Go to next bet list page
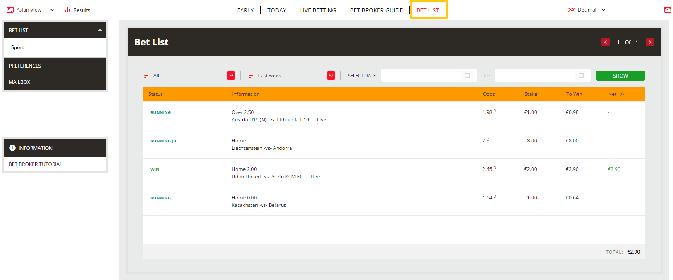 (x=649, y=42)
